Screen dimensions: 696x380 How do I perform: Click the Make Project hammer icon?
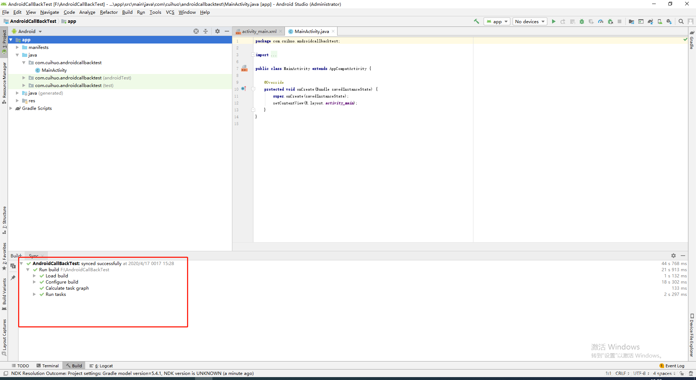(x=476, y=21)
